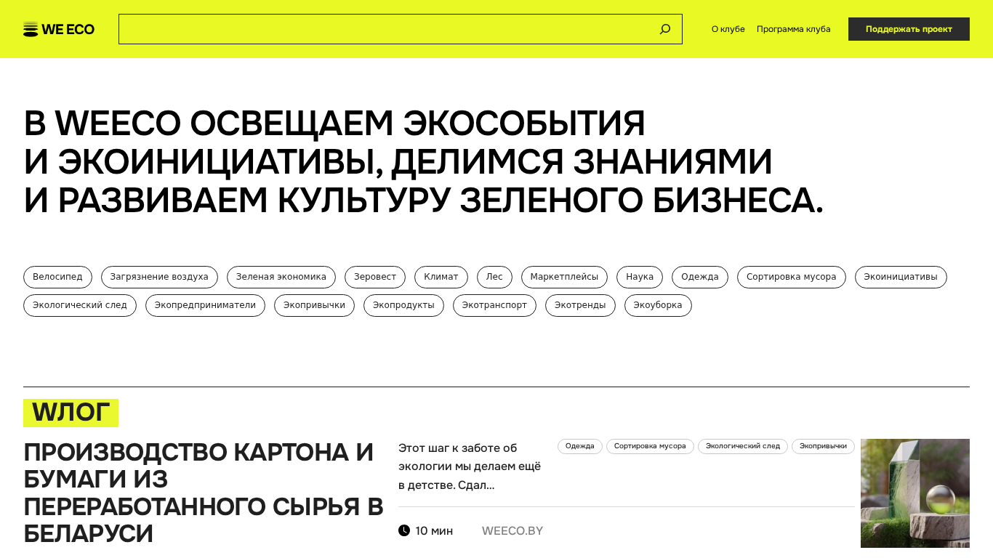Select the Зеленая экономика tag
The height and width of the screenshot is (558, 993).
(281, 277)
